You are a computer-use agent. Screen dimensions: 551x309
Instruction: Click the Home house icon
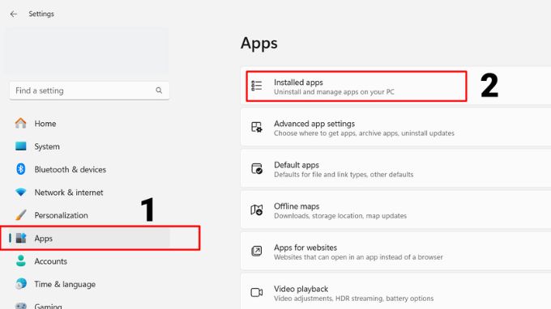tap(21, 123)
